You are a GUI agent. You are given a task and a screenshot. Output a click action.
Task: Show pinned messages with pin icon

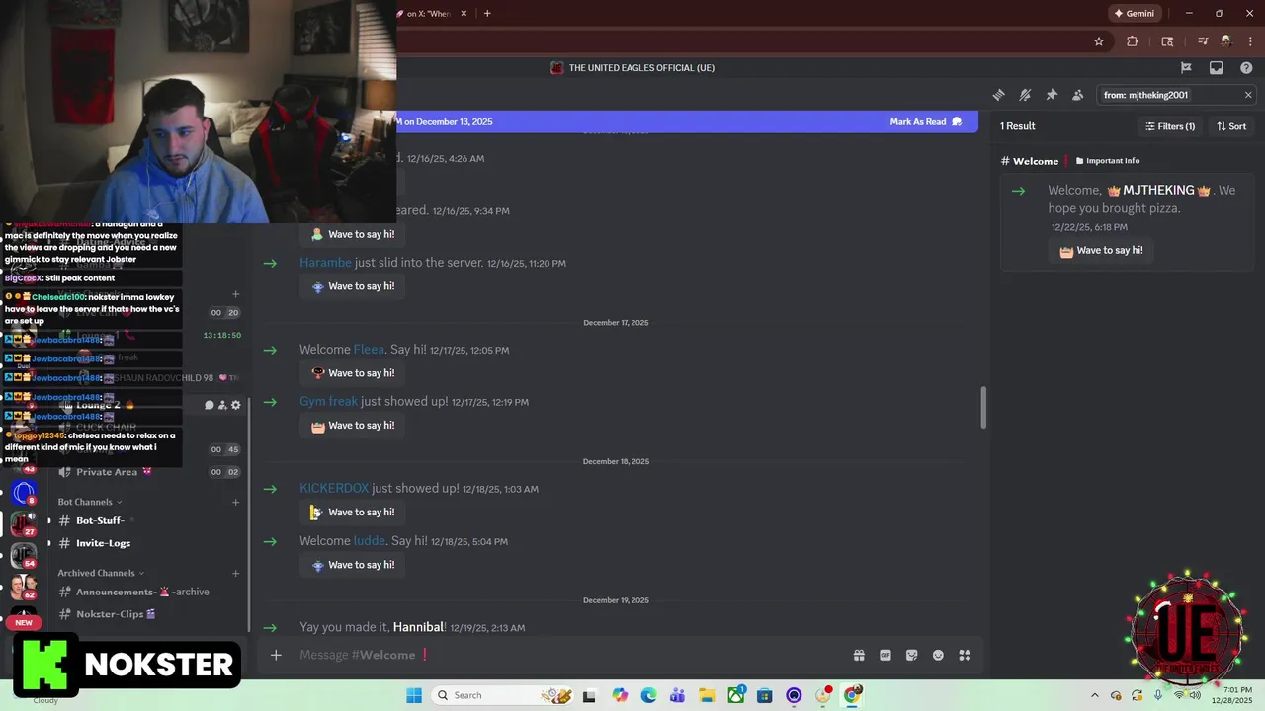(x=1052, y=95)
